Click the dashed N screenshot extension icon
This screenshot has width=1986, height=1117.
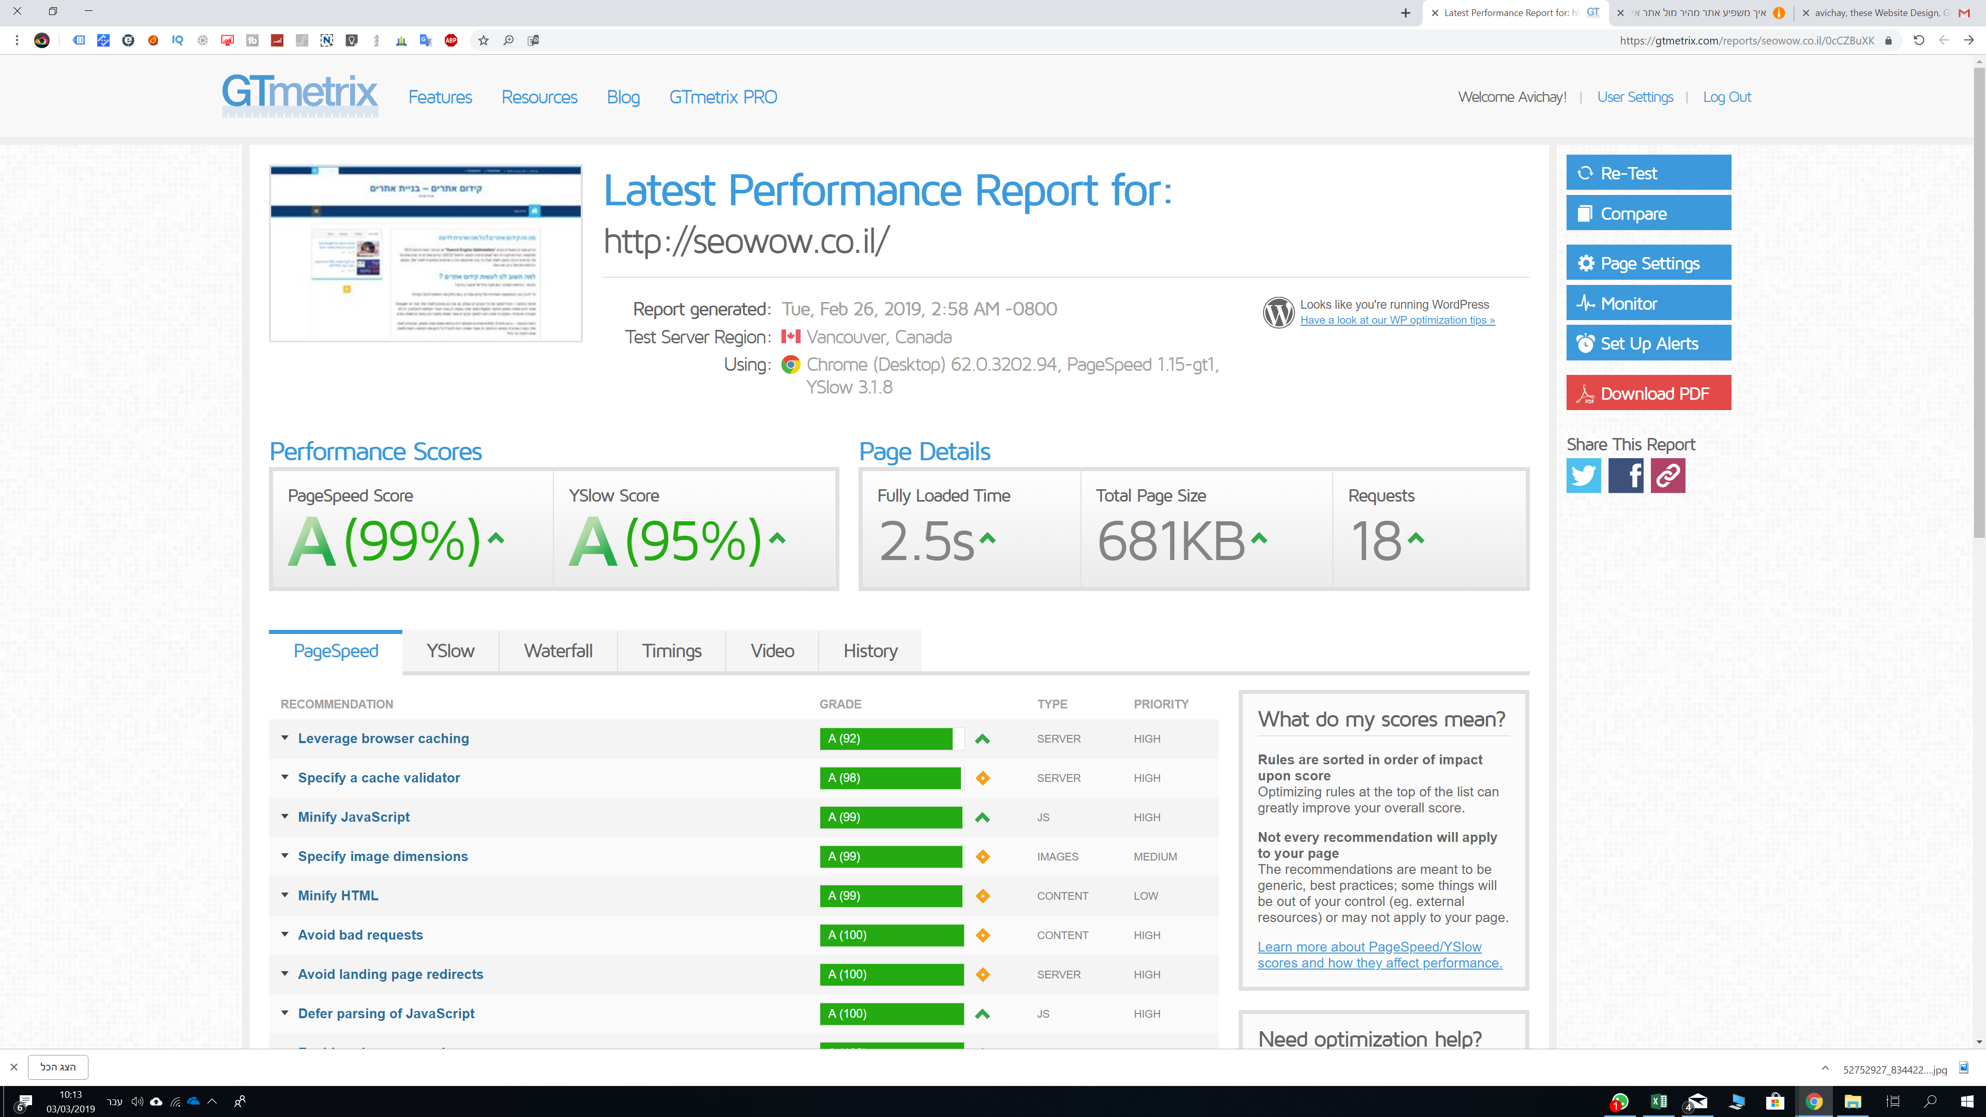[327, 40]
